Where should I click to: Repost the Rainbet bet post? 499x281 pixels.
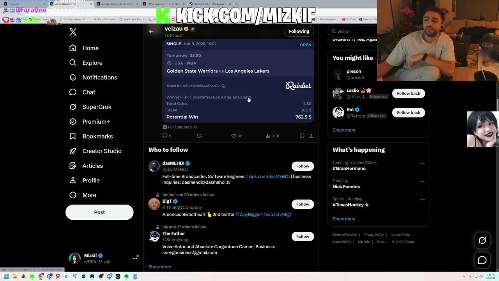click(x=199, y=136)
